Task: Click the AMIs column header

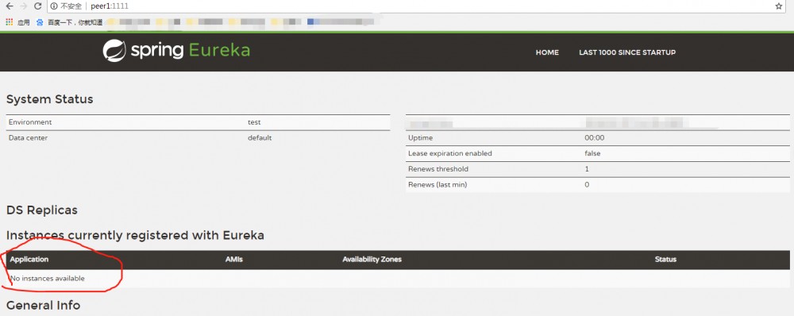Action: click(234, 259)
